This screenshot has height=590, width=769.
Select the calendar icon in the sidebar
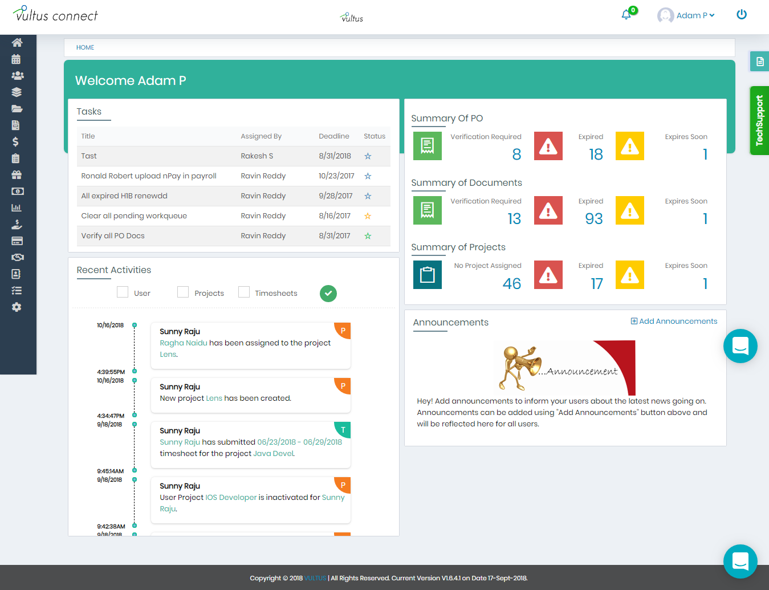coord(17,59)
